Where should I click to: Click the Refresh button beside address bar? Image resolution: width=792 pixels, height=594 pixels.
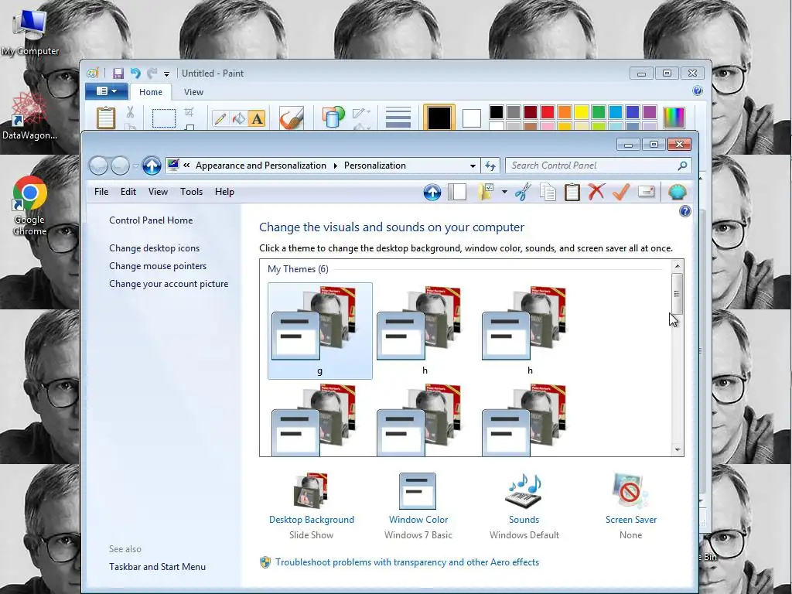[x=490, y=166]
